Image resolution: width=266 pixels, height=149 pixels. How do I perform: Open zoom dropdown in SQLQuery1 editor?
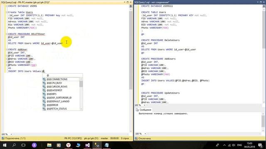tap(145, 105)
